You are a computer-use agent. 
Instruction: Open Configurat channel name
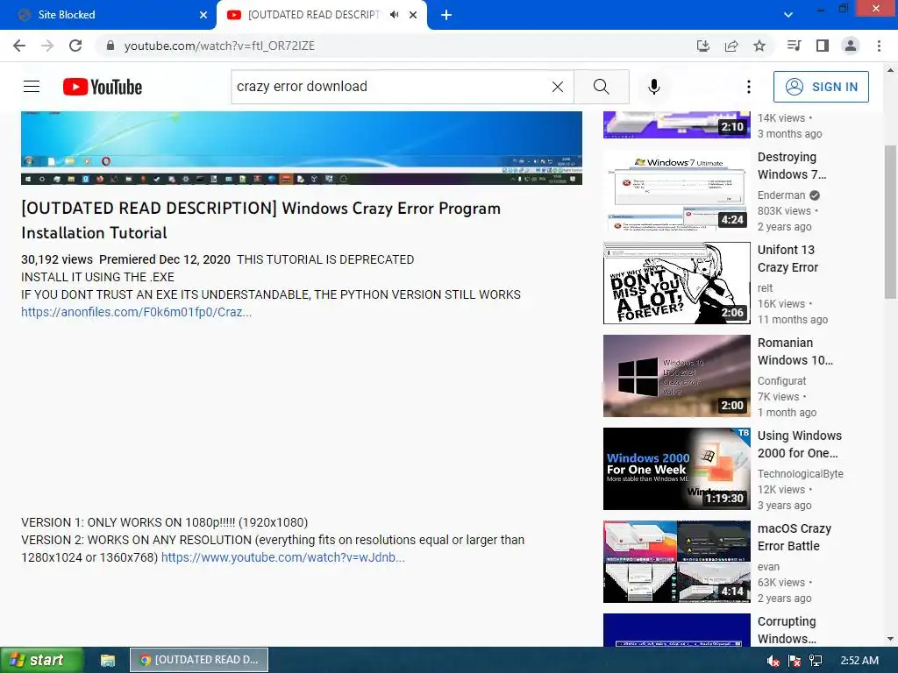[x=781, y=381]
